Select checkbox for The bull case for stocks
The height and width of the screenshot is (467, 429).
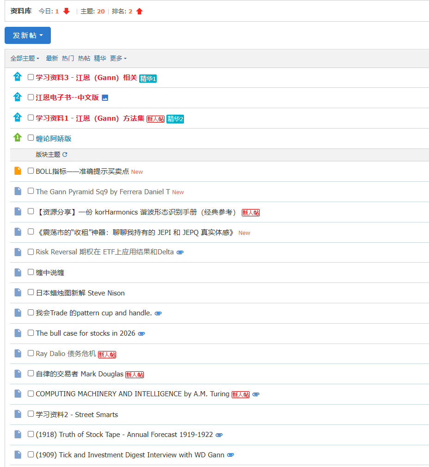[x=31, y=332]
